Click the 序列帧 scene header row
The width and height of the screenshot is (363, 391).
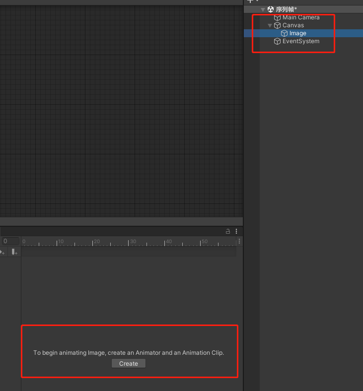tap(303, 9)
